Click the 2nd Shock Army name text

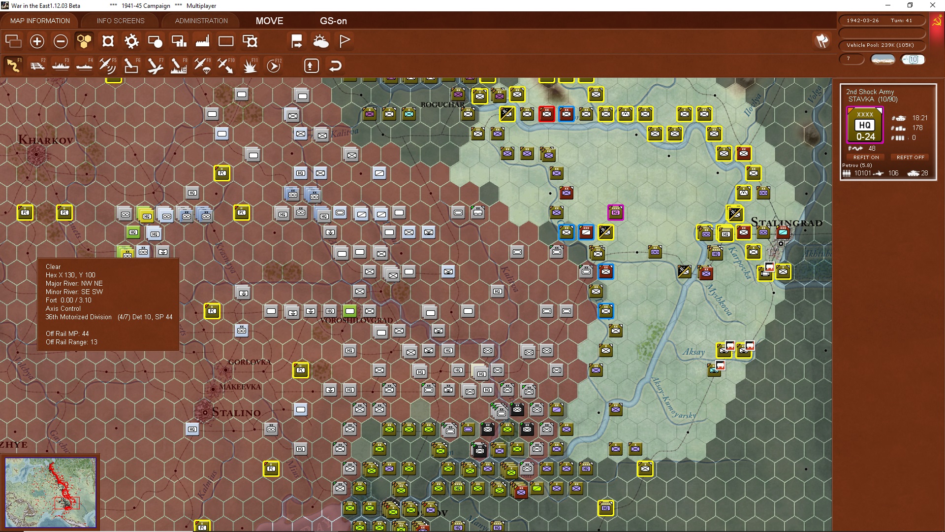(x=870, y=92)
